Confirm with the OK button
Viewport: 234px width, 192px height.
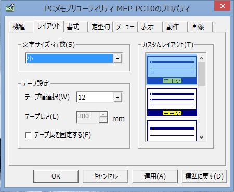(56, 176)
